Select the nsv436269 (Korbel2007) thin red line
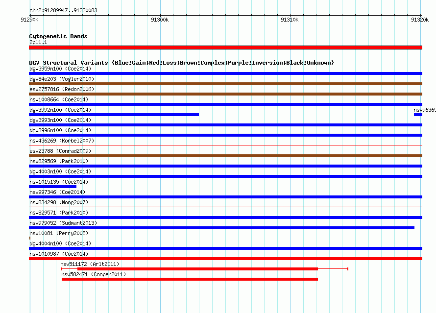This screenshot has width=436, height=313. [x=225, y=145]
